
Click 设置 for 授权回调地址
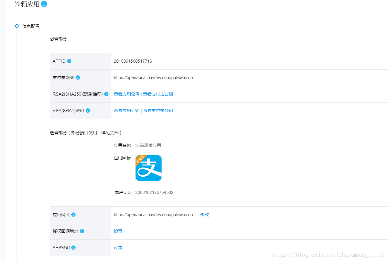pyautogui.click(x=118, y=231)
